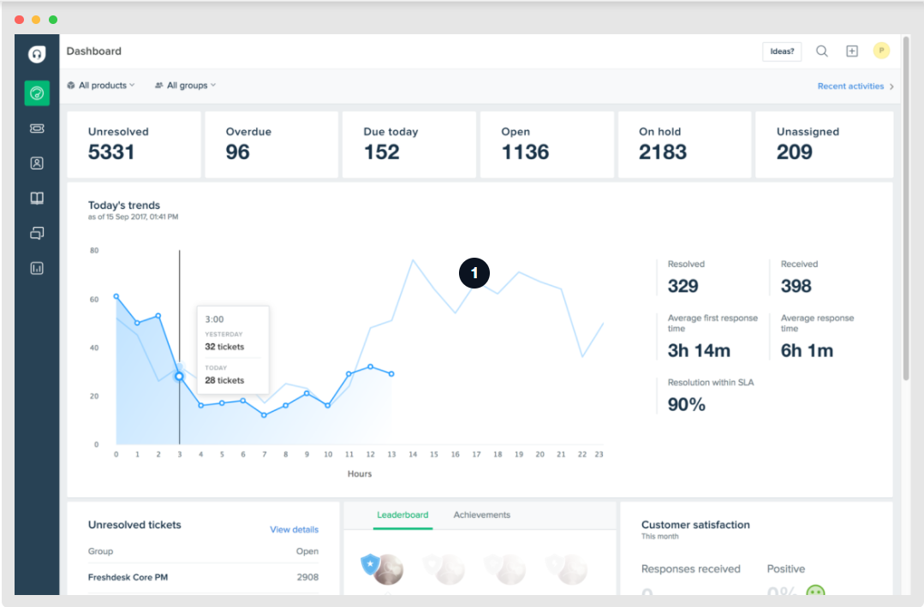Select the Tickets icon in the sidebar
Screen dimensions: 924x607
click(x=37, y=128)
